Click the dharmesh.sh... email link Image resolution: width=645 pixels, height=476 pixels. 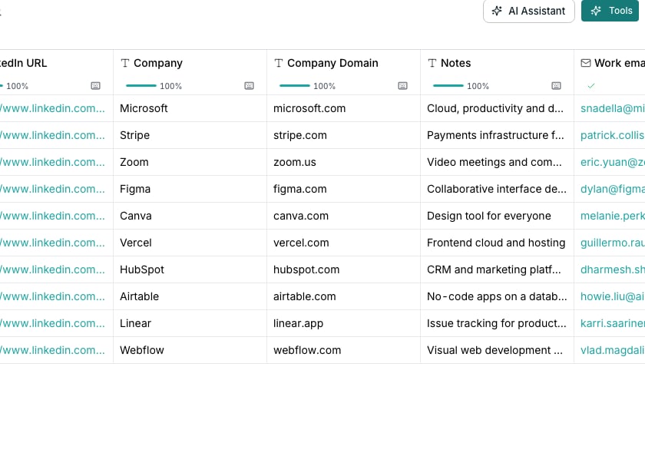(613, 269)
